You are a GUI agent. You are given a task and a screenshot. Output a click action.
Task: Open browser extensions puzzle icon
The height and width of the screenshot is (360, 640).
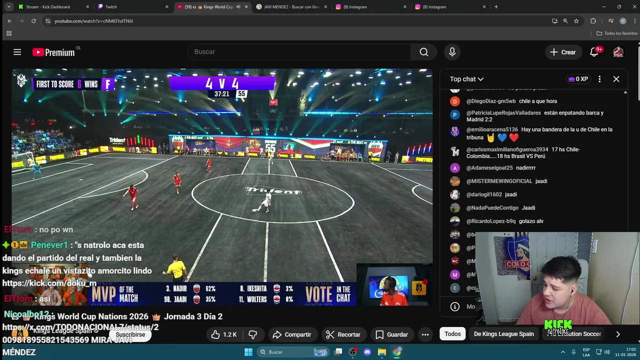click(593, 21)
